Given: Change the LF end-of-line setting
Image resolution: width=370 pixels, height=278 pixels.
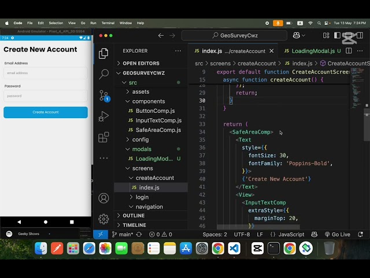Looking at the screenshot, I should coord(260,234).
